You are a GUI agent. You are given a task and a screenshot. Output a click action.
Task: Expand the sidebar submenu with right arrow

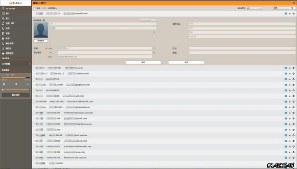click(29, 64)
